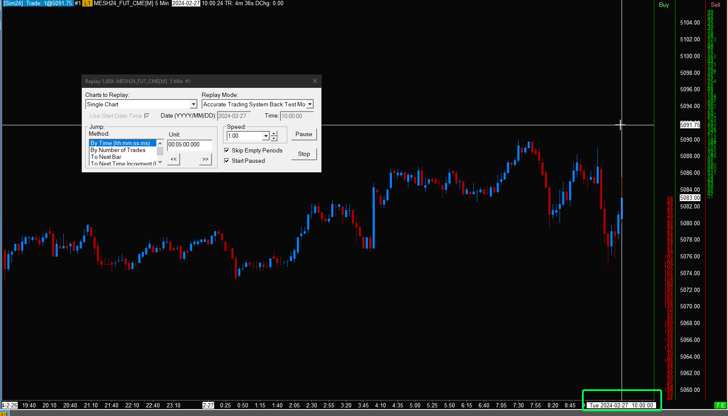728x416 pixels.
Task: Choose the To Next Bar jump method
Action: (x=123, y=157)
